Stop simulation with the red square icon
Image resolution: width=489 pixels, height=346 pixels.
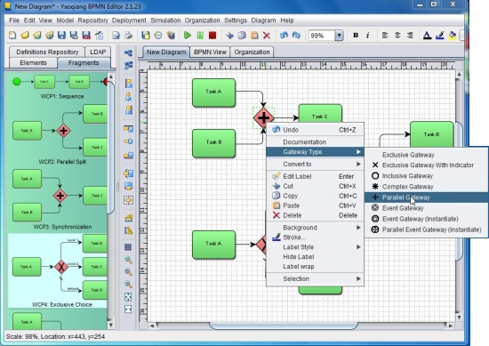point(212,36)
